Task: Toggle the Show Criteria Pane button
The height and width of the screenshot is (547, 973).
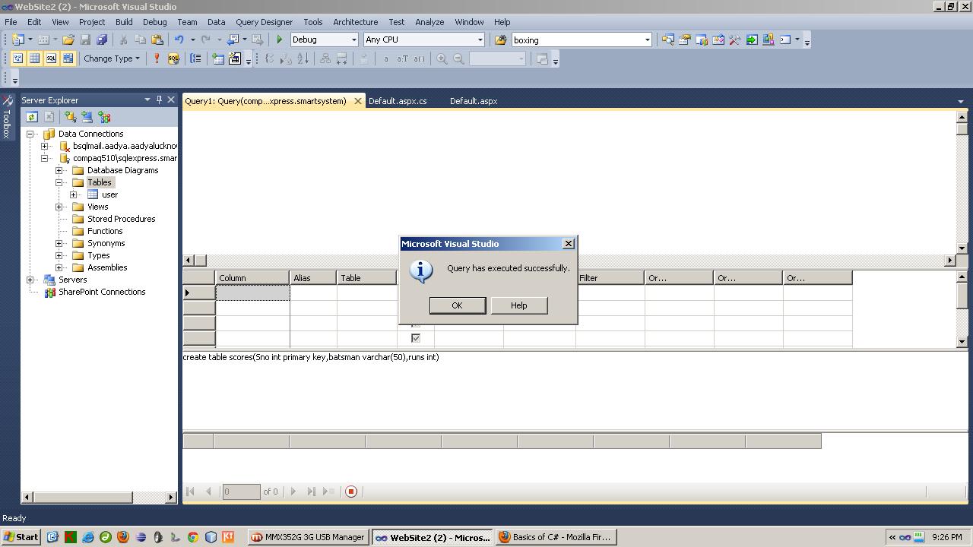Action: (x=34, y=58)
